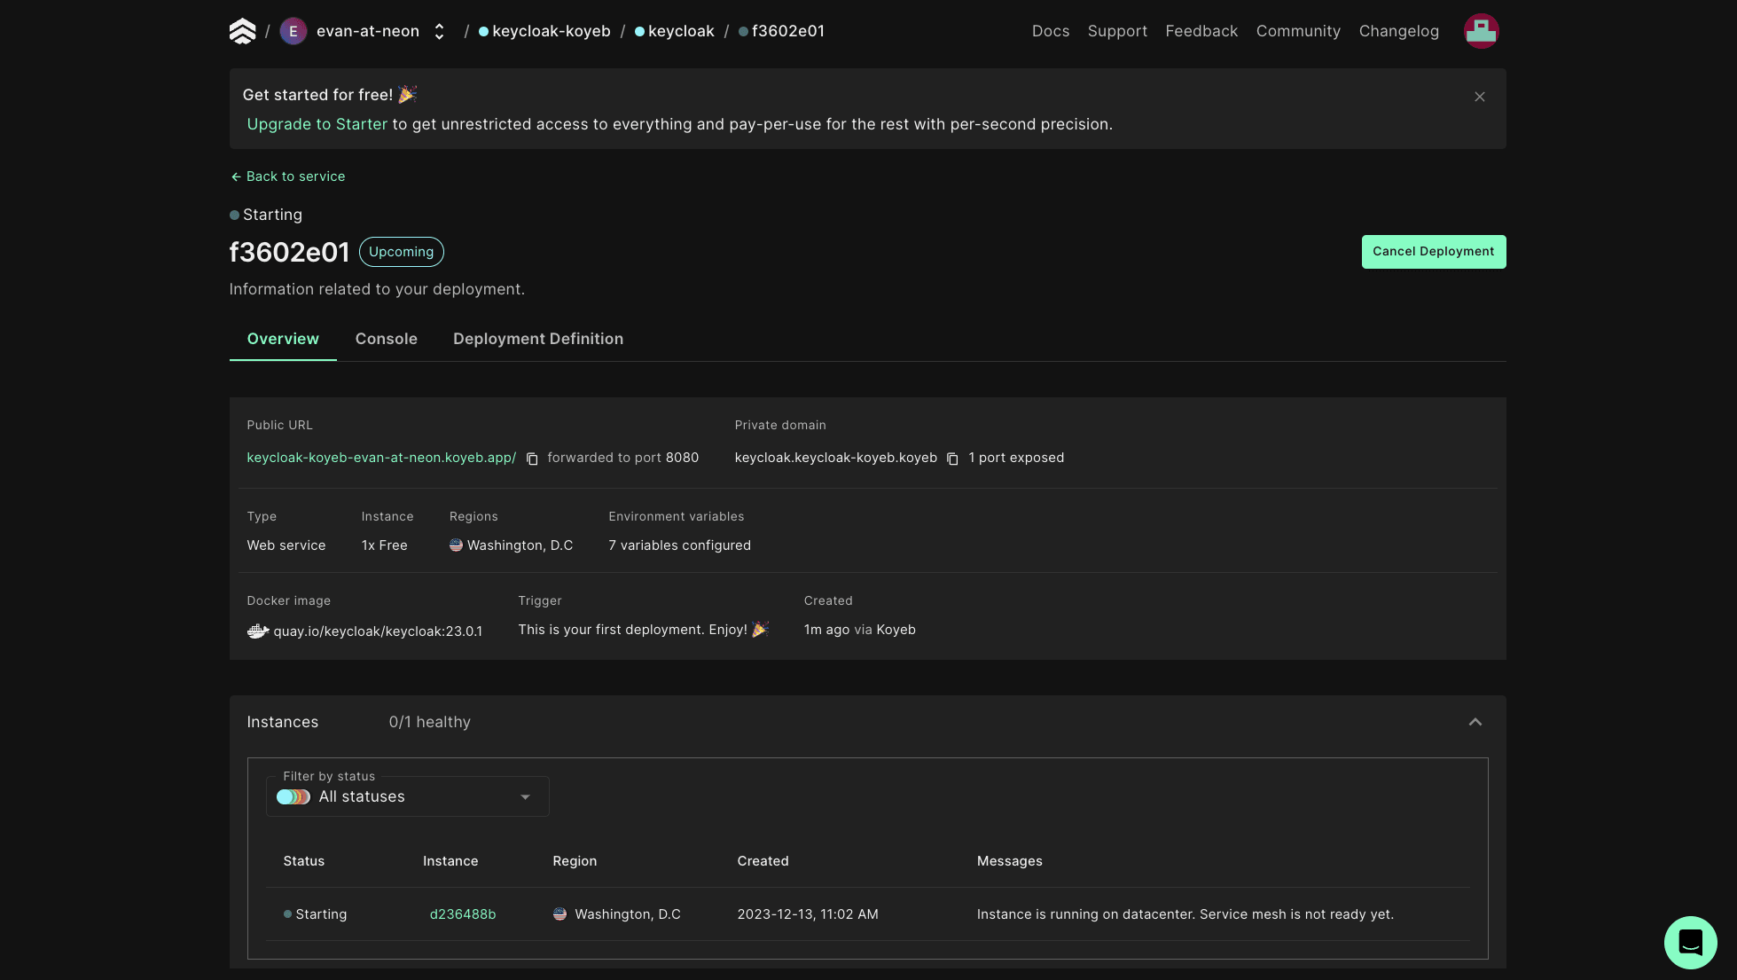Click the evan-at-neon organization avatar
The image size is (1737, 980).
point(293,31)
